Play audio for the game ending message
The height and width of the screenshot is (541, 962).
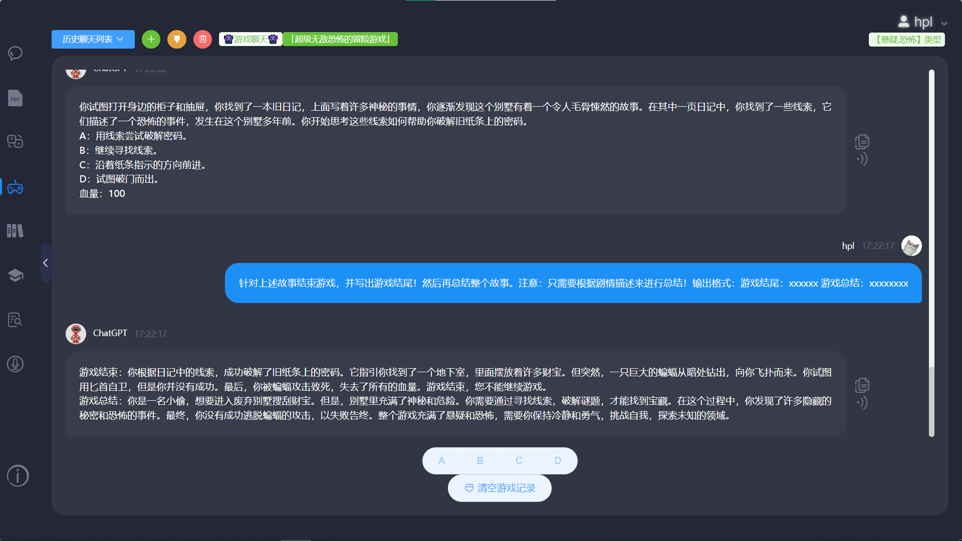[x=862, y=402]
